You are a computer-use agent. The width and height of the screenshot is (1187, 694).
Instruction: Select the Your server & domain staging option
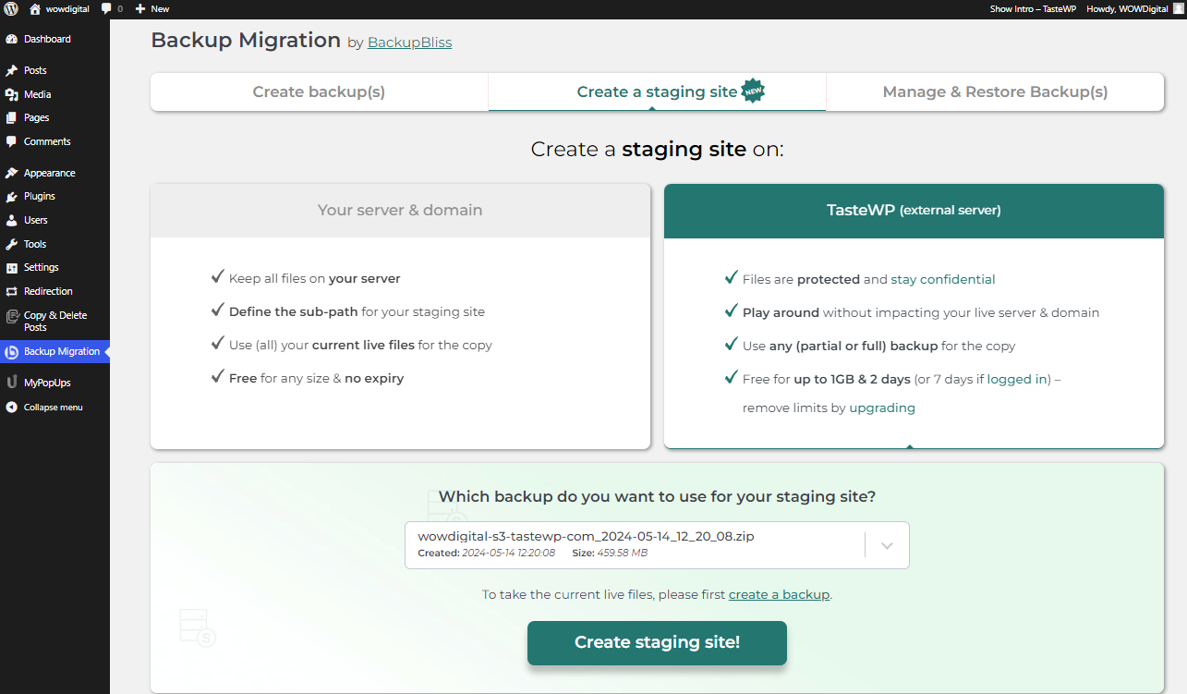[399, 210]
